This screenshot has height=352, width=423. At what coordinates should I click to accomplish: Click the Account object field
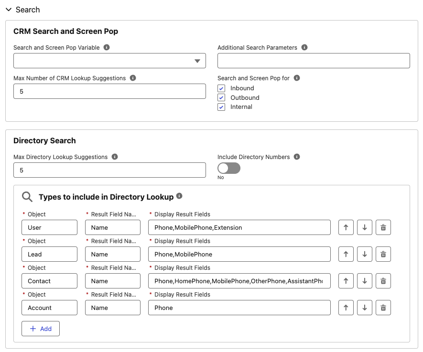(x=49, y=308)
